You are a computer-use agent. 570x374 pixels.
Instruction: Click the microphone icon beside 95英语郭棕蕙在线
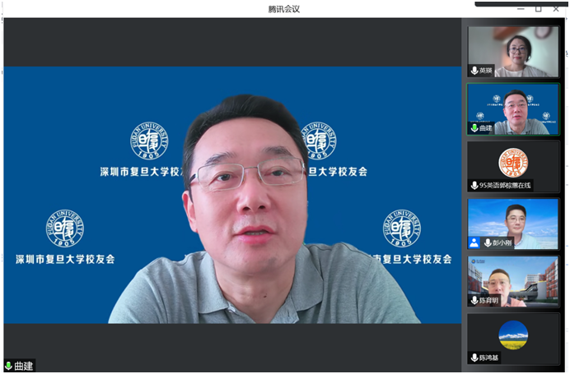click(x=474, y=186)
